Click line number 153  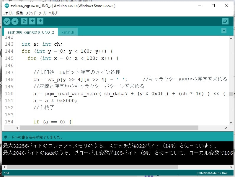tap(9, 115)
